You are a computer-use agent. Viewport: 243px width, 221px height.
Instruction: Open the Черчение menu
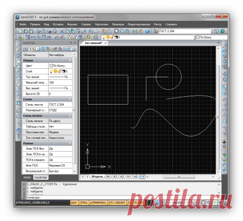tap(101, 24)
